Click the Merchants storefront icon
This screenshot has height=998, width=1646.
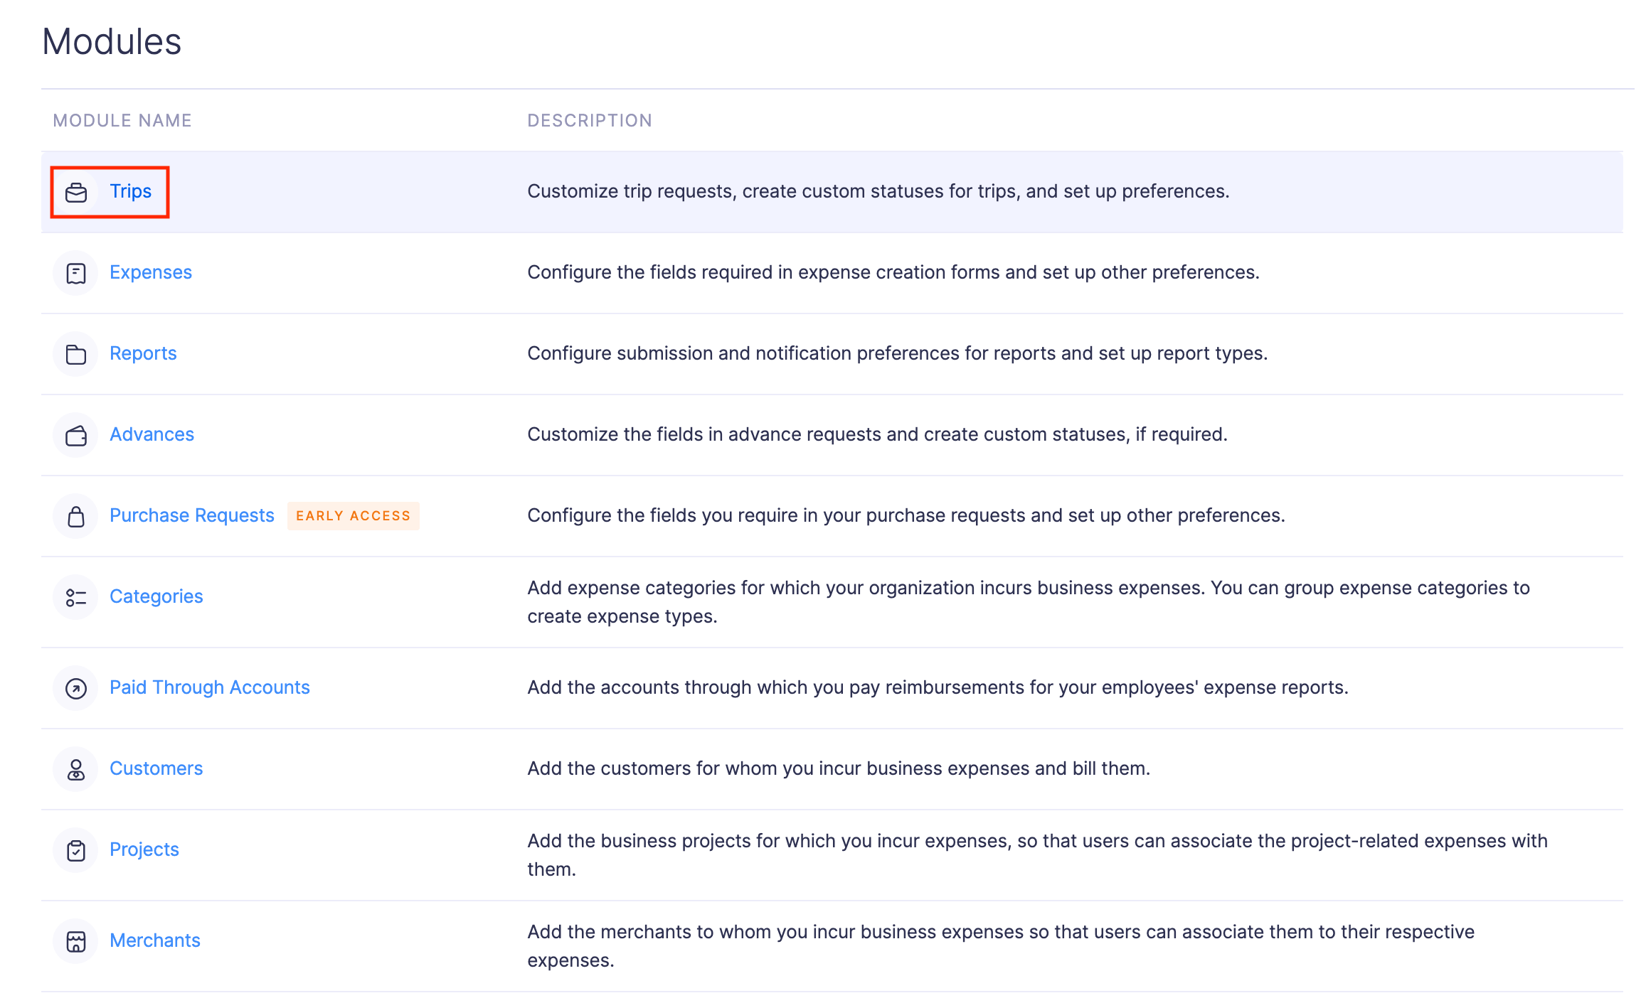coord(76,941)
